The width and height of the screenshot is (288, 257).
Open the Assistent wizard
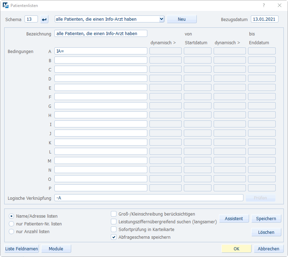[234, 218]
